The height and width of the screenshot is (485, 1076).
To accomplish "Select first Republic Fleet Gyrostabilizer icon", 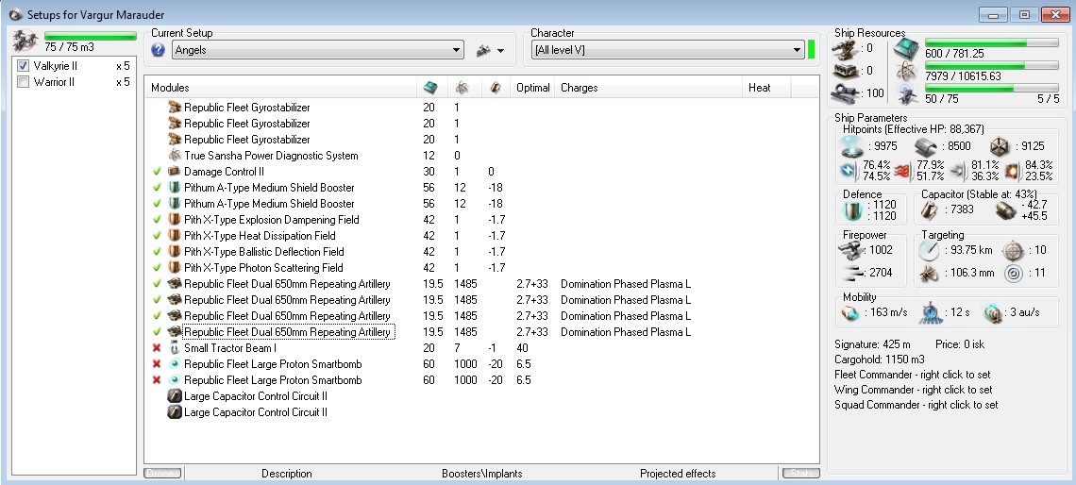I will [x=175, y=107].
